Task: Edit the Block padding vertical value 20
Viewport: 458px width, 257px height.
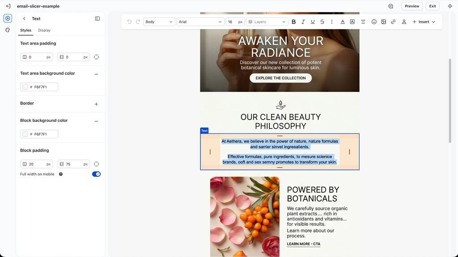Action: (37, 164)
